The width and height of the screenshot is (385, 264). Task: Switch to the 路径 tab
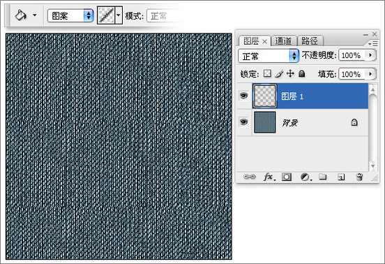(310, 41)
